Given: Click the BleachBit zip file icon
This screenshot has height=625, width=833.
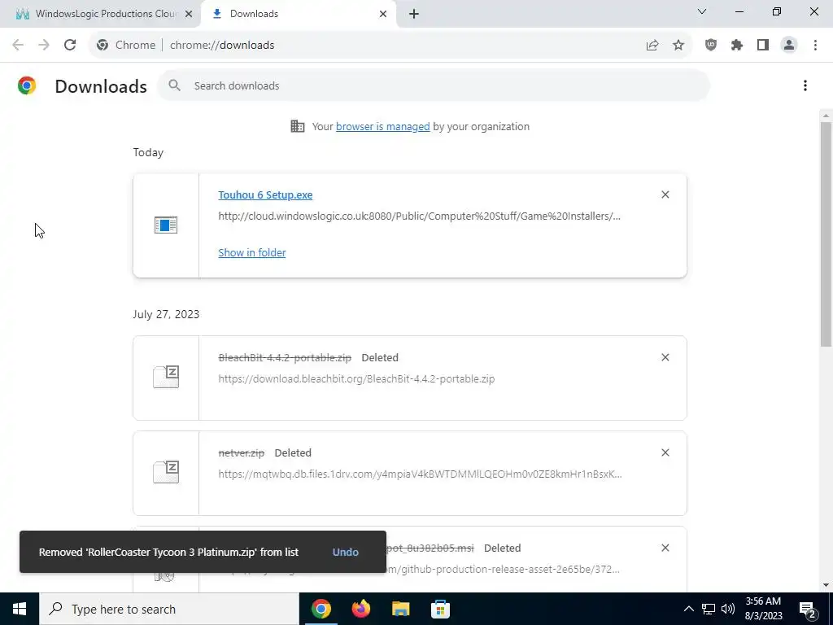Looking at the screenshot, I should (x=166, y=377).
